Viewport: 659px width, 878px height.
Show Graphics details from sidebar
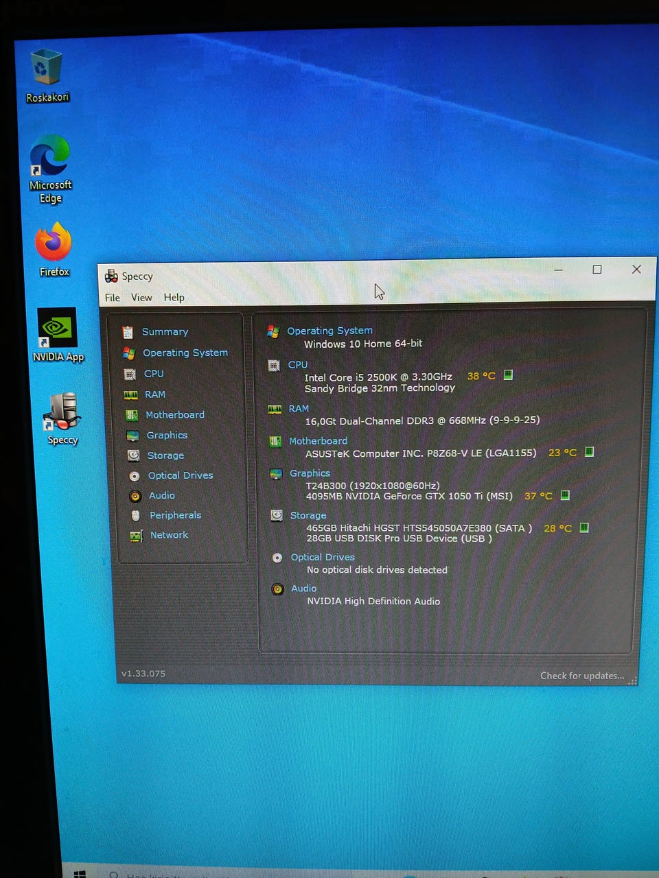(x=167, y=435)
